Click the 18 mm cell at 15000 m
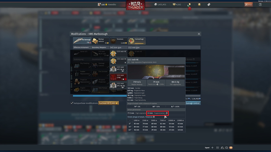The width and height of the screenshot is (271, 152). (180, 130)
